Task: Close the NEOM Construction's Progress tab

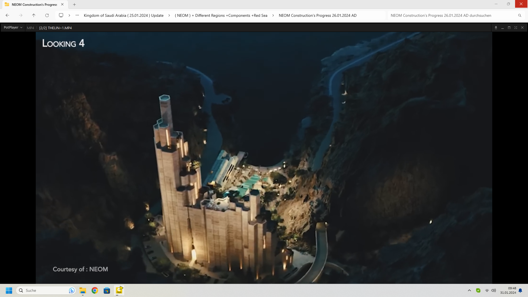Action: (62, 4)
